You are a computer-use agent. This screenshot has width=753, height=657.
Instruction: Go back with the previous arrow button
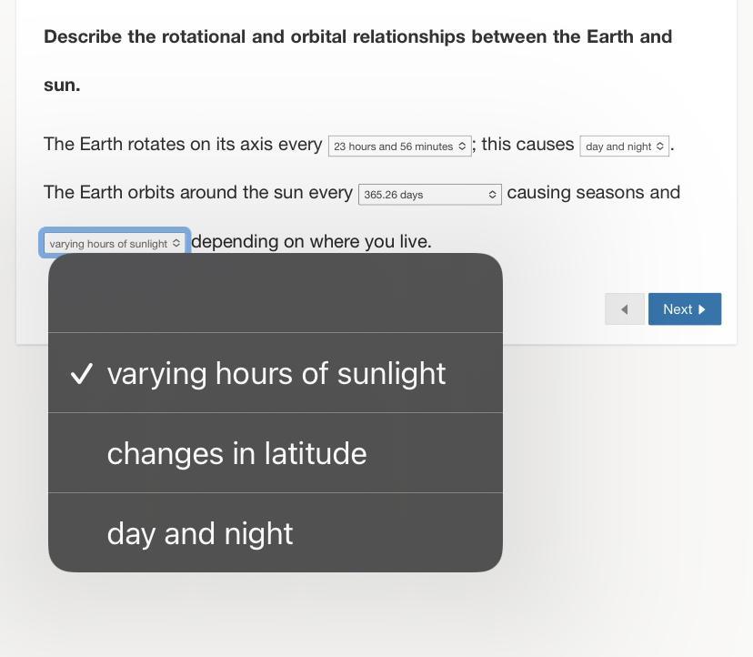pyautogui.click(x=624, y=309)
